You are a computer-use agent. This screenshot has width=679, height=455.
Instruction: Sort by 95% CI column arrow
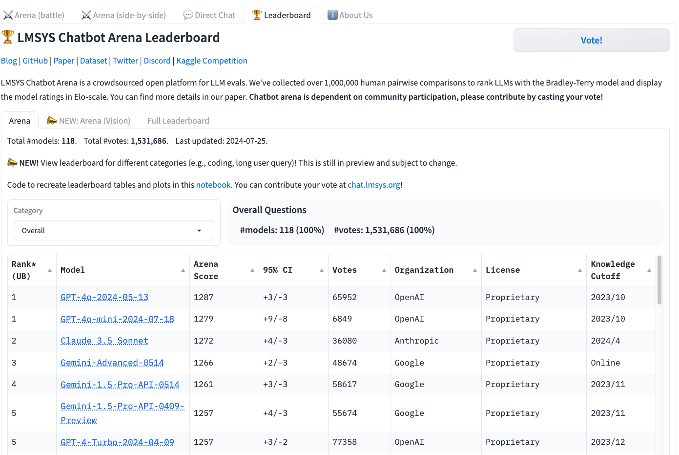[322, 270]
